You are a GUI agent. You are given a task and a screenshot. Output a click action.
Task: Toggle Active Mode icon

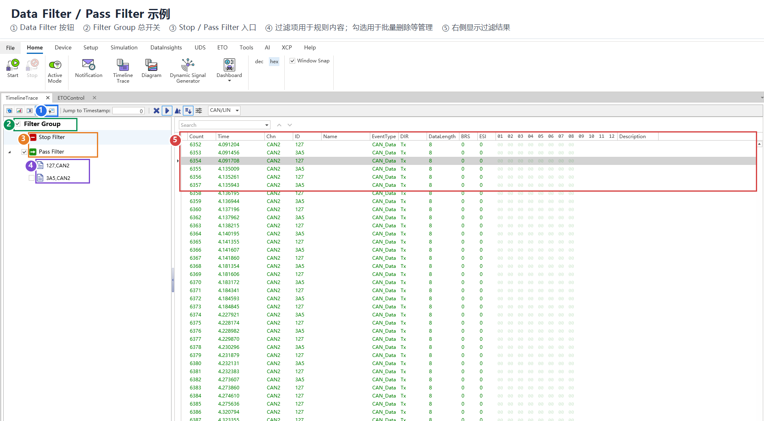point(55,65)
